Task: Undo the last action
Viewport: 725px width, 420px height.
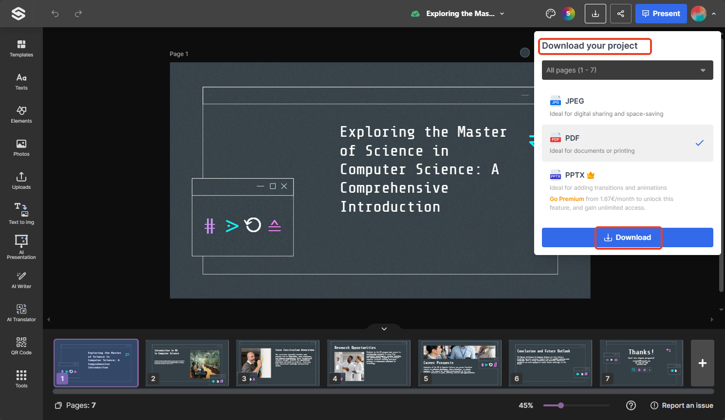Action: (x=55, y=14)
